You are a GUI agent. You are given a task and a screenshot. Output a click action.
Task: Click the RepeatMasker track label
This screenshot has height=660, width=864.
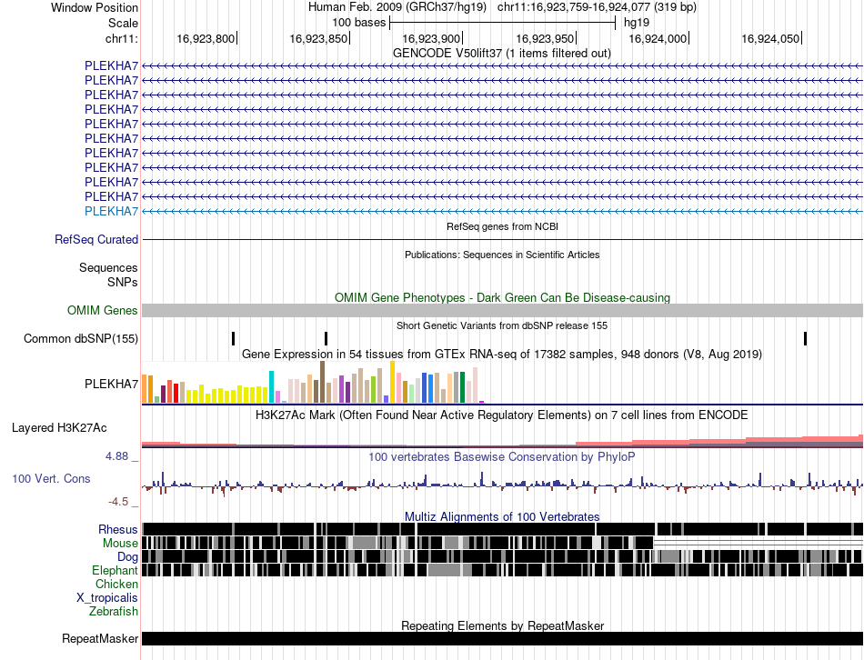(100, 638)
